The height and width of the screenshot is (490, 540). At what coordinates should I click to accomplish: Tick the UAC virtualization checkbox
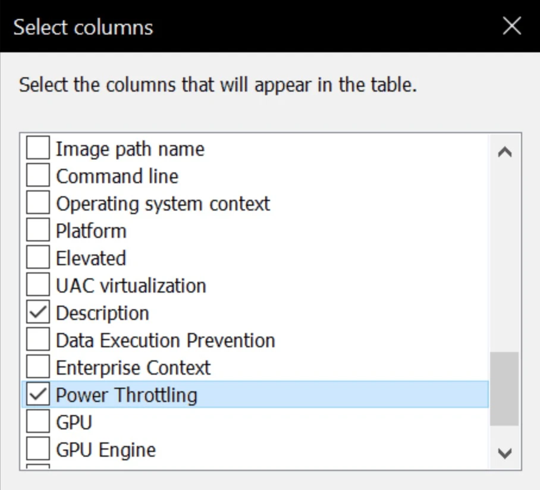(37, 285)
